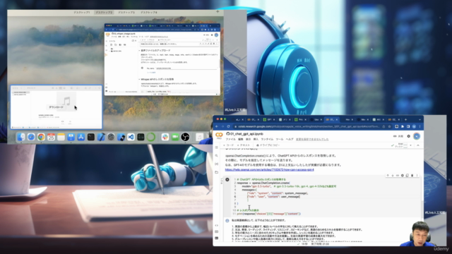This screenshot has height=254, width=452.
Task: Move cell down using arrow in cell toolbar
Action: pyautogui.click(x=393, y=176)
